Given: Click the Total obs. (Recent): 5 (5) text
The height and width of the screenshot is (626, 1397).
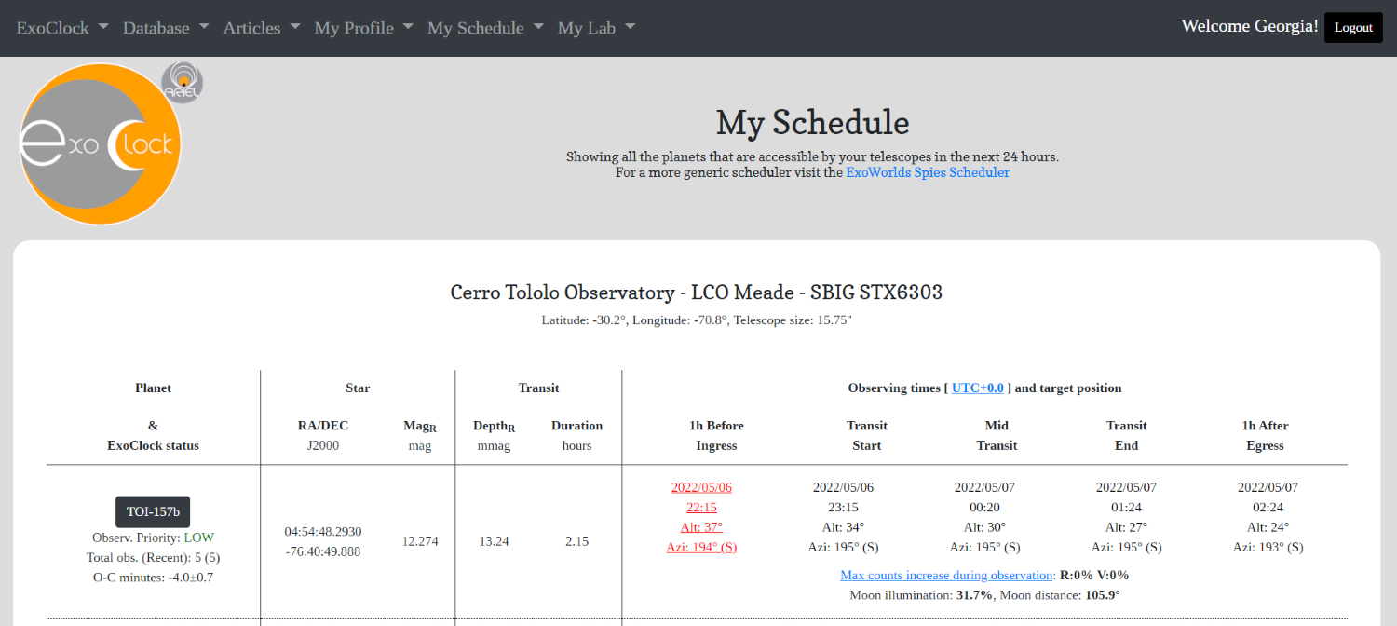Looking at the screenshot, I should click(x=153, y=557).
